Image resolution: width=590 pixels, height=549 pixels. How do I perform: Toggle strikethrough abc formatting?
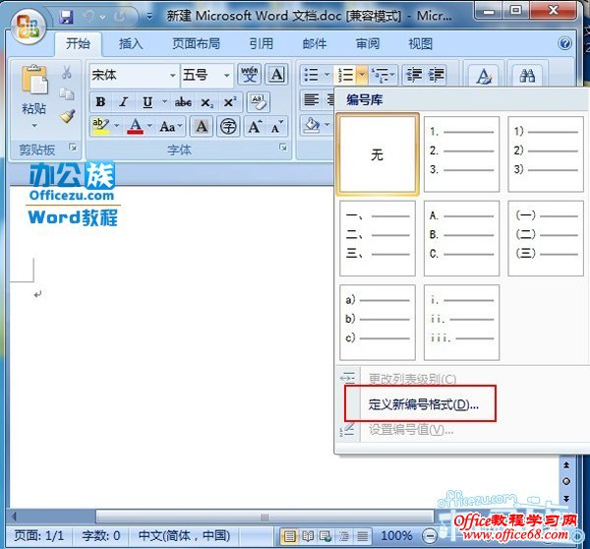[183, 102]
